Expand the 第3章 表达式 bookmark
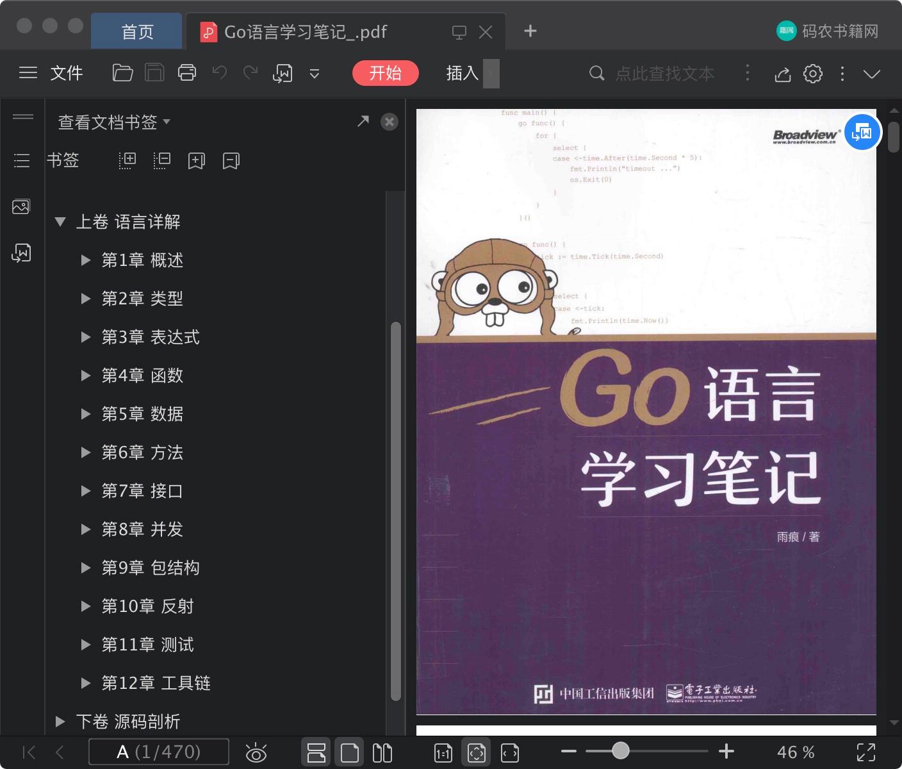 coord(85,337)
